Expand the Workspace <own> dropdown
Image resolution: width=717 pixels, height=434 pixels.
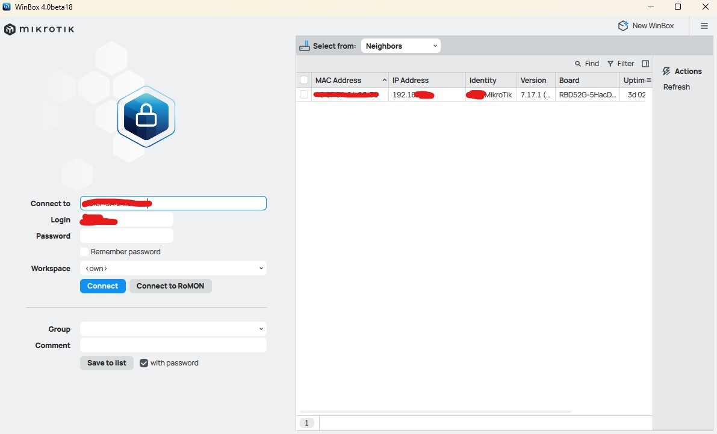point(173,268)
